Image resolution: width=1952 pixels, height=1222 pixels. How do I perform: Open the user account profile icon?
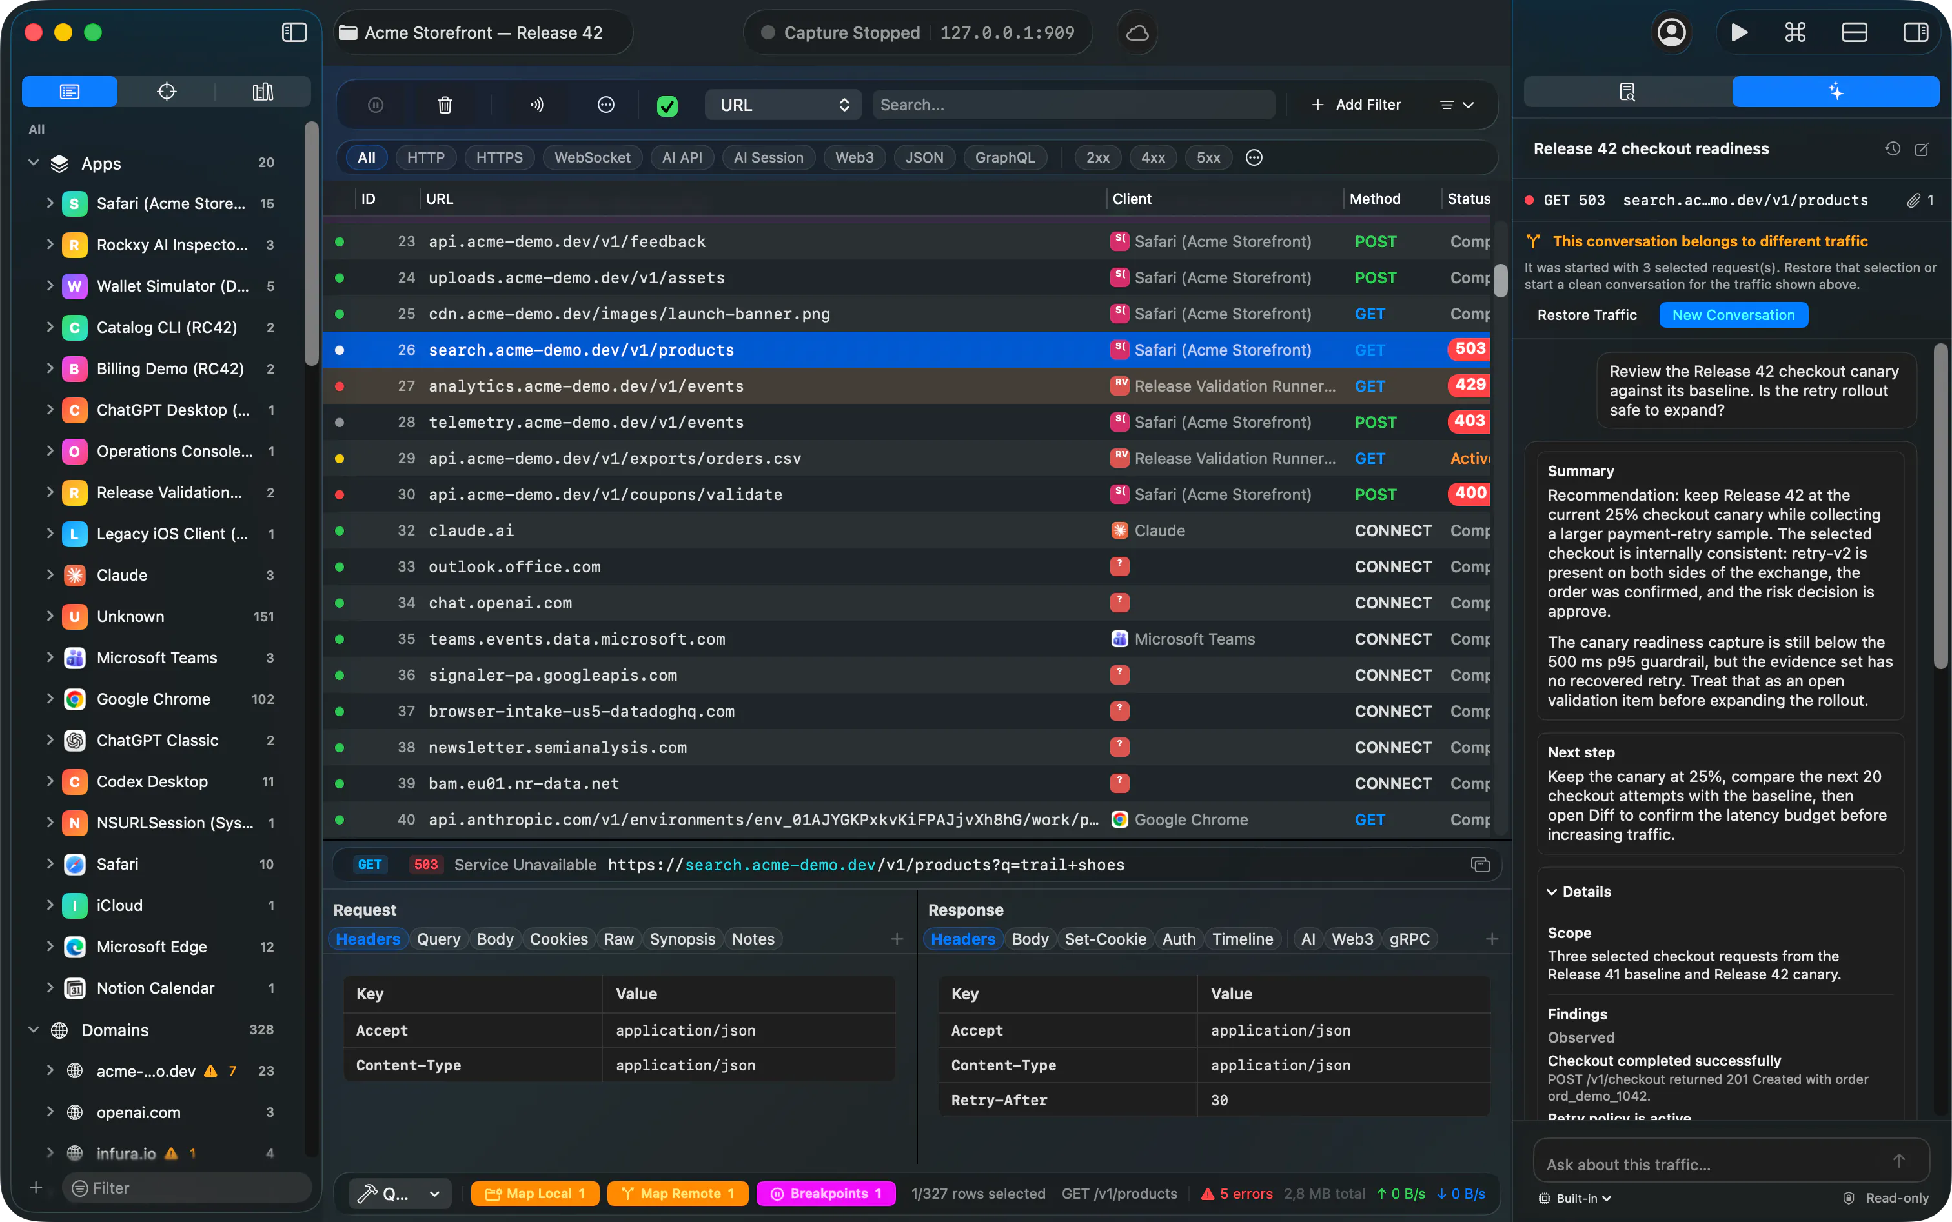click(x=1671, y=32)
